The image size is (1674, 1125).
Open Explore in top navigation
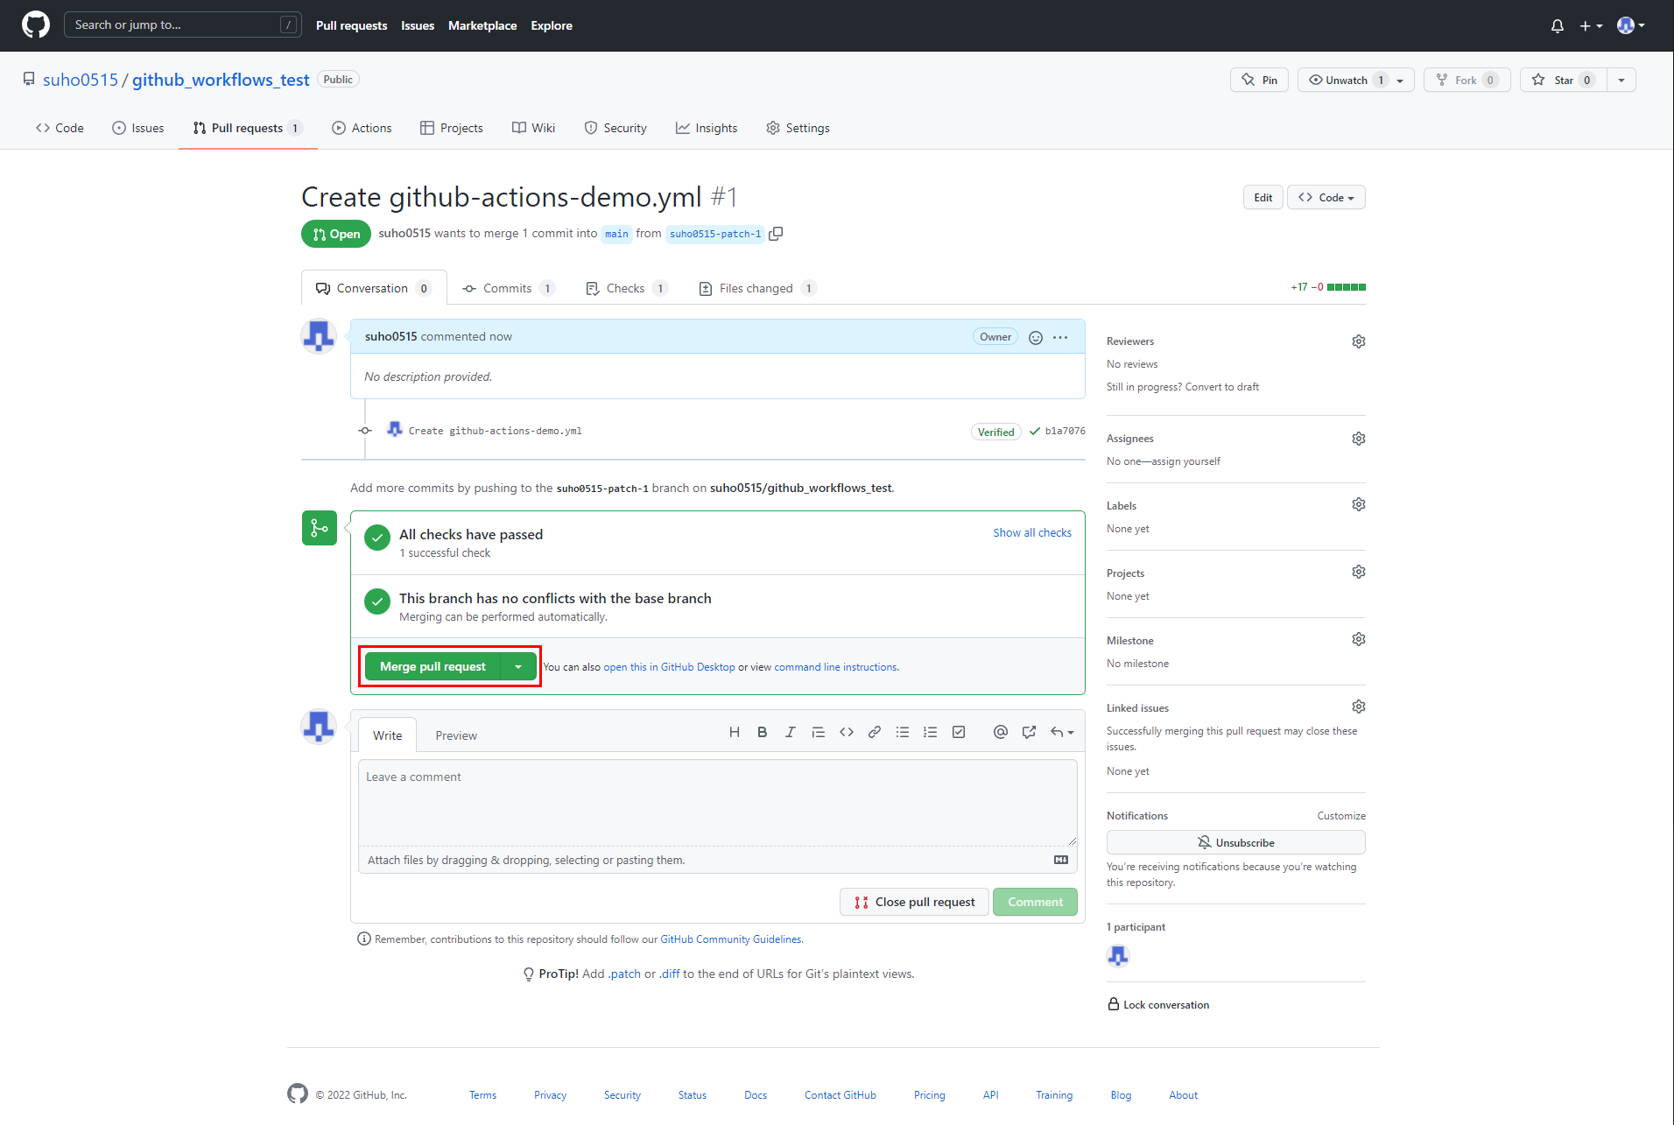[552, 25]
